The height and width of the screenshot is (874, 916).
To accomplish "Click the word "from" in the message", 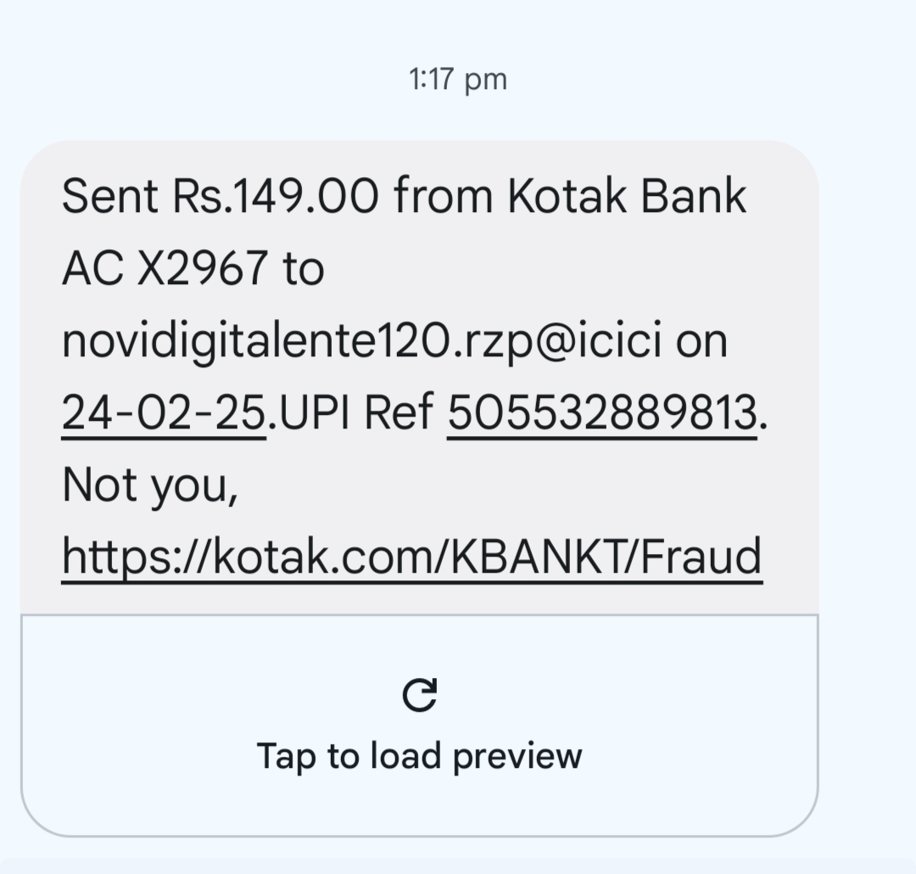I will 443,197.
